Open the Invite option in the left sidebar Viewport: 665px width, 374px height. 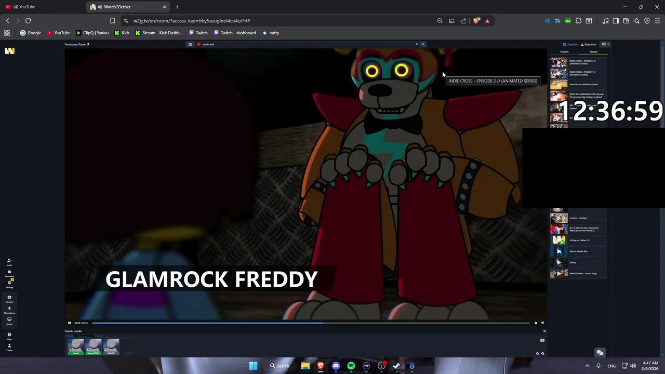(x=9, y=262)
